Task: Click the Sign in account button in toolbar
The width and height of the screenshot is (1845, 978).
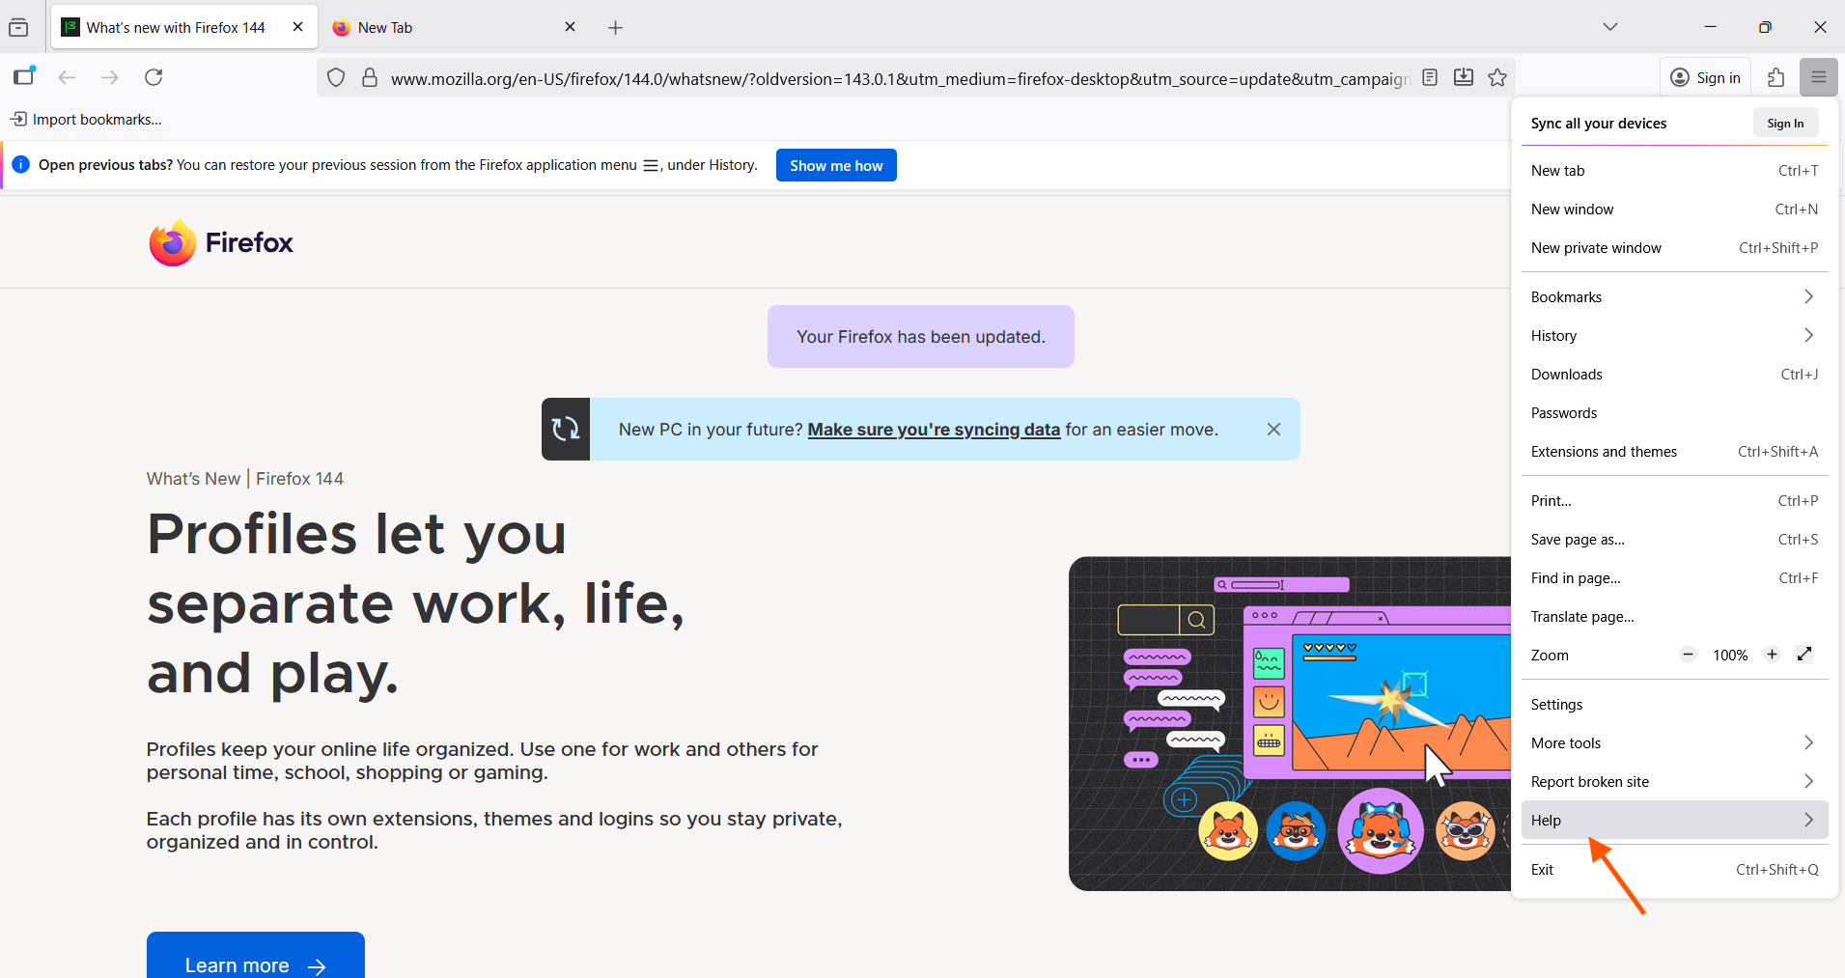Action: (x=1706, y=78)
